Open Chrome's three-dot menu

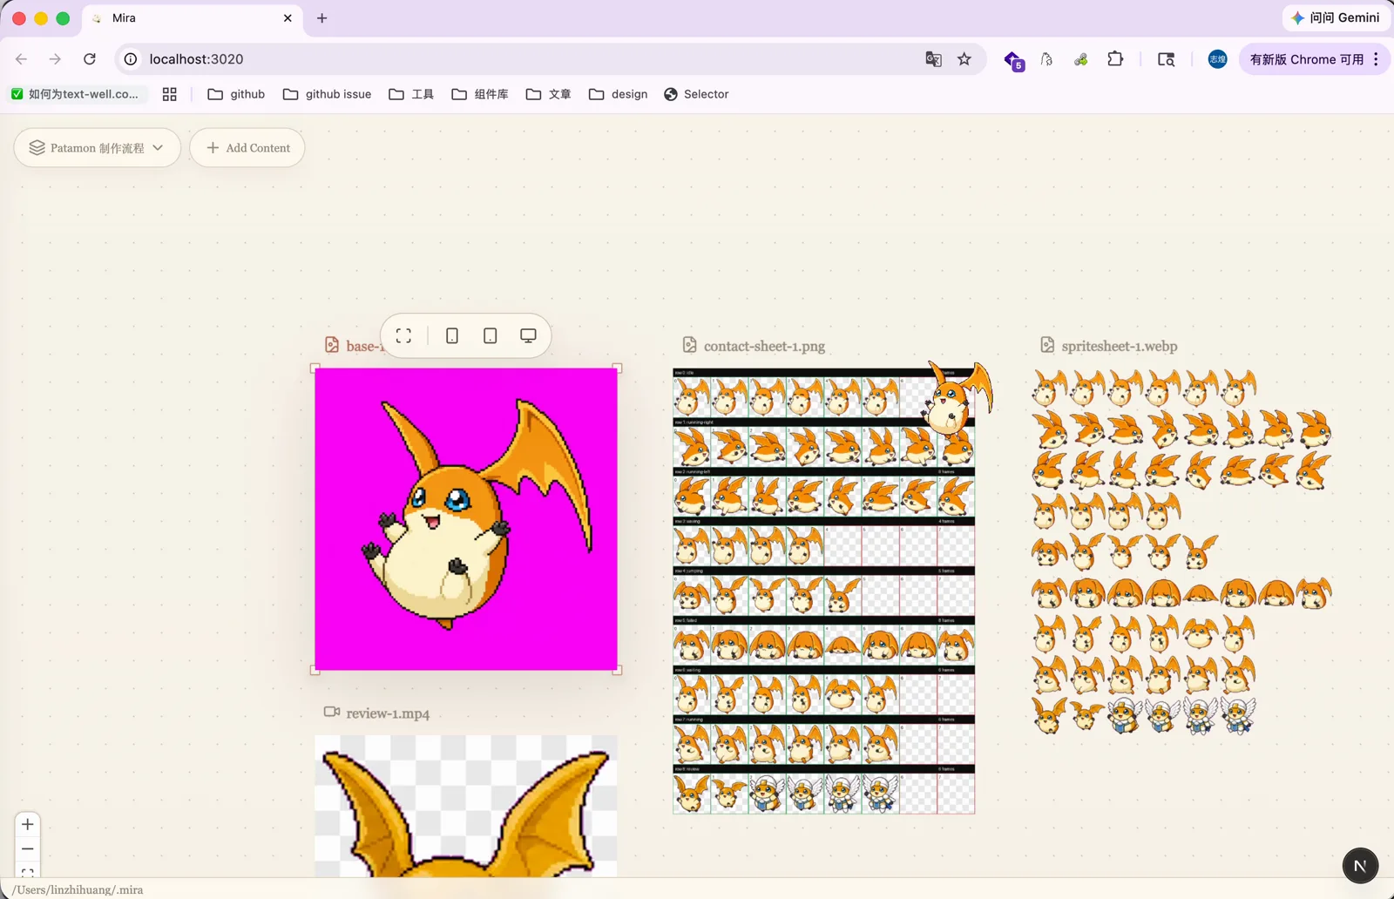coord(1377,59)
